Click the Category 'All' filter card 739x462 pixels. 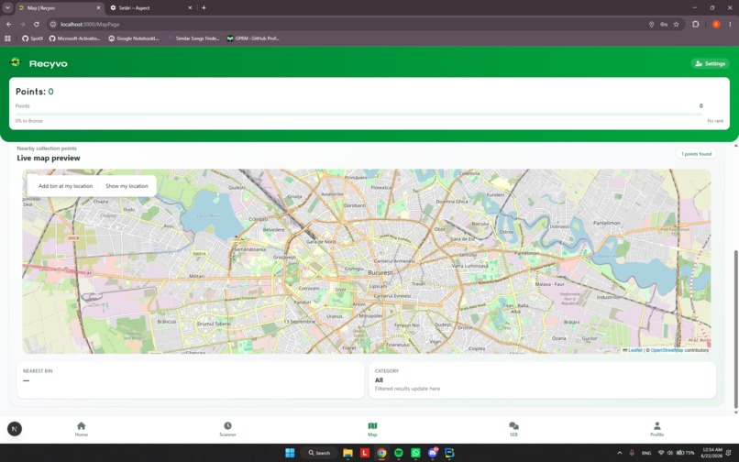(x=543, y=380)
